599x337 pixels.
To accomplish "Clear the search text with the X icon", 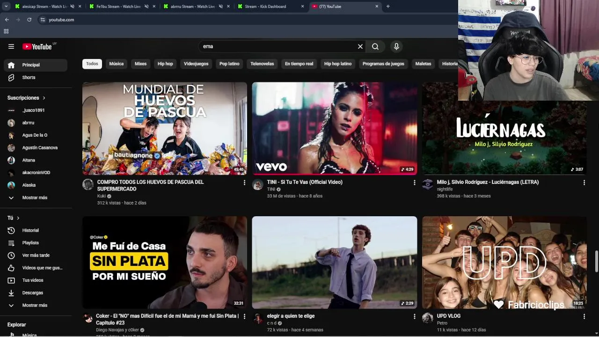I will coord(360,46).
